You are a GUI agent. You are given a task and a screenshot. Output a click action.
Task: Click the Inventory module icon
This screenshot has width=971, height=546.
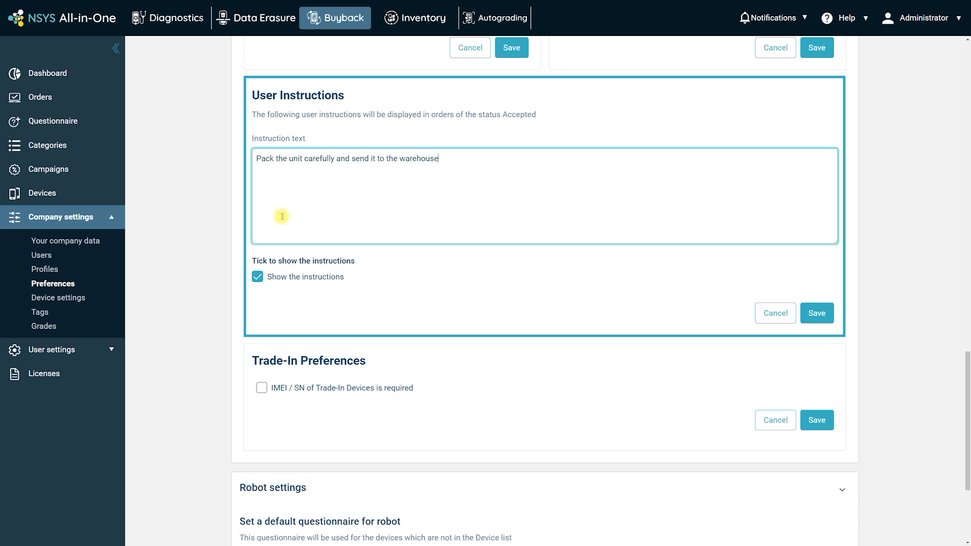pyautogui.click(x=391, y=18)
